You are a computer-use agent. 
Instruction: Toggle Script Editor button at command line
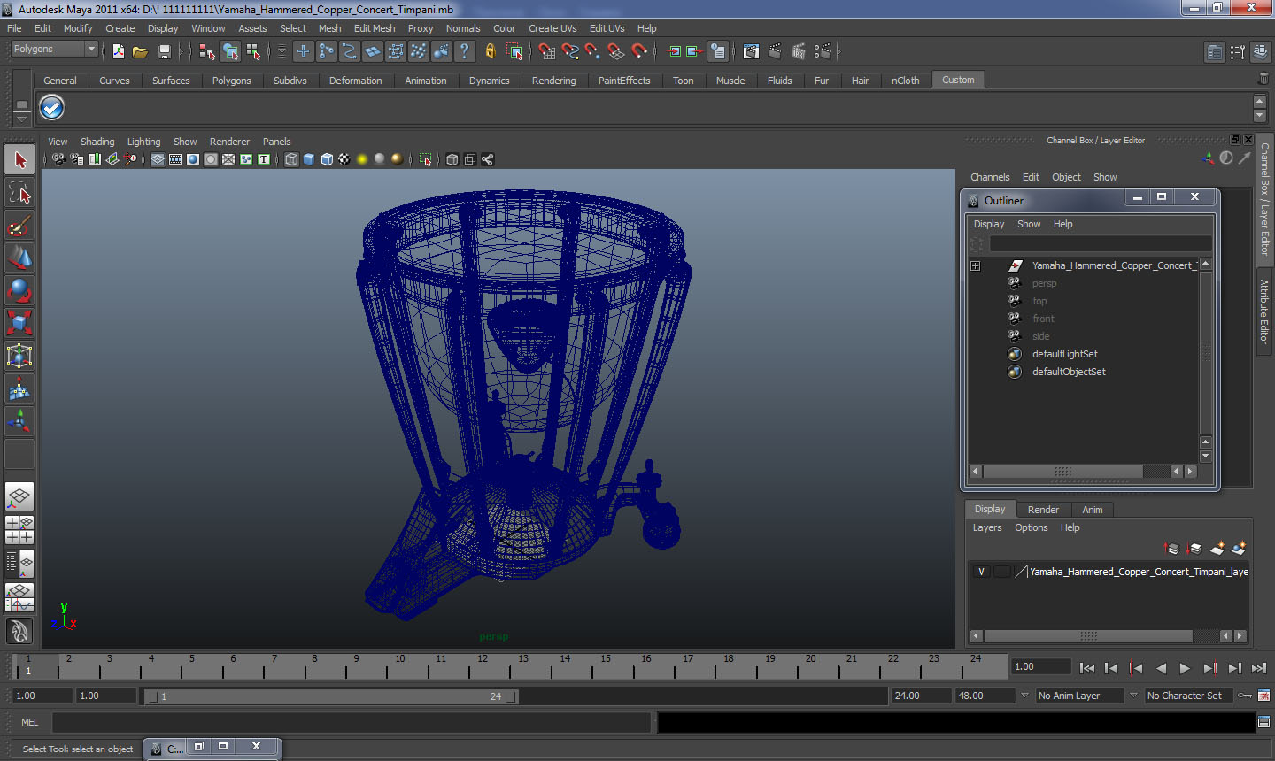pyautogui.click(x=1263, y=722)
